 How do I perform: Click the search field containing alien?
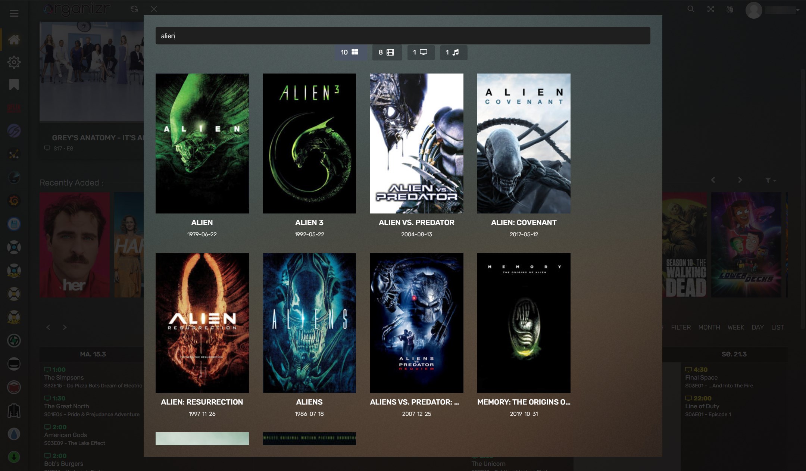point(402,36)
